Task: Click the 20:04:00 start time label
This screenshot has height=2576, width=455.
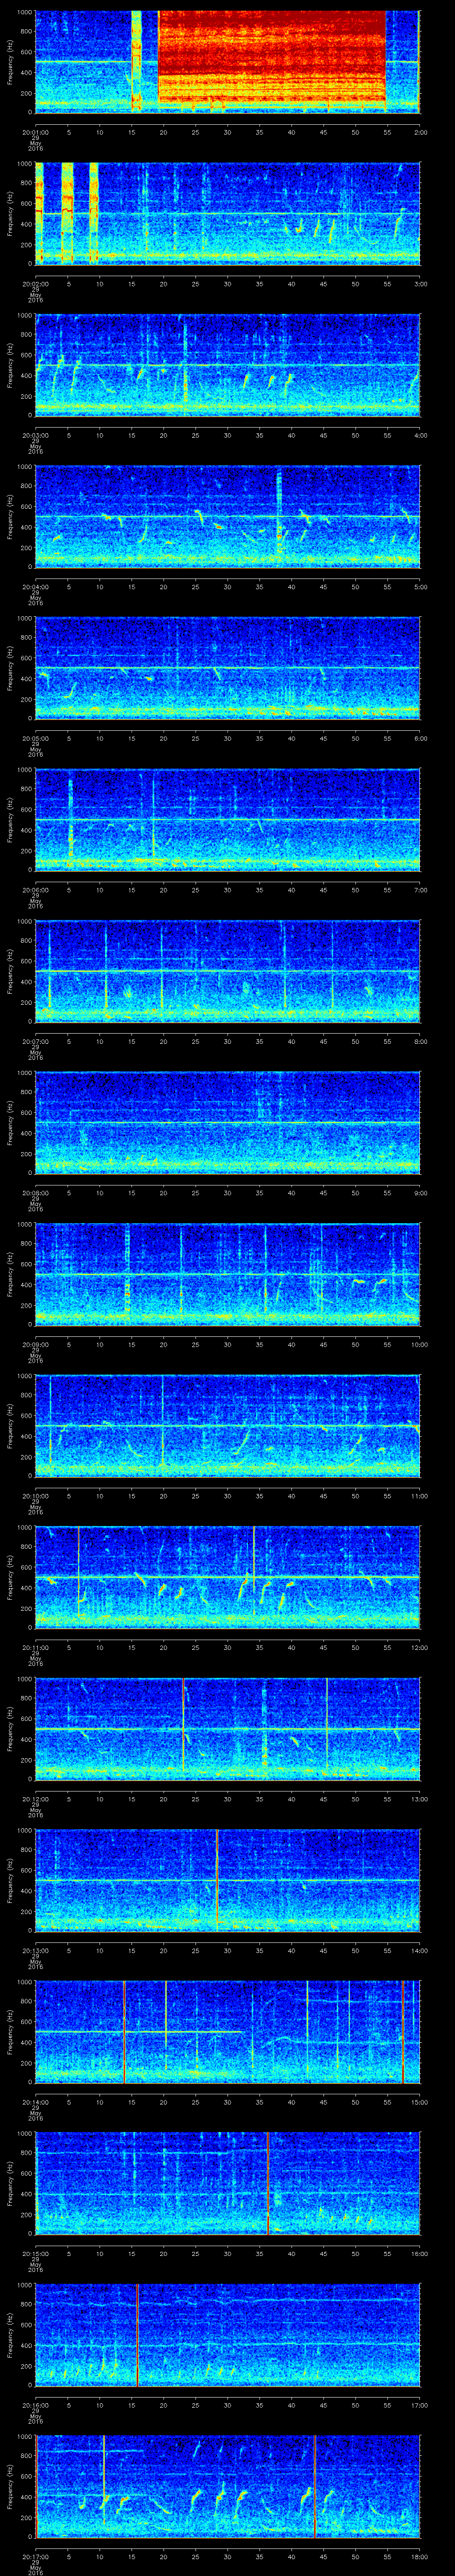Action: [x=35, y=586]
